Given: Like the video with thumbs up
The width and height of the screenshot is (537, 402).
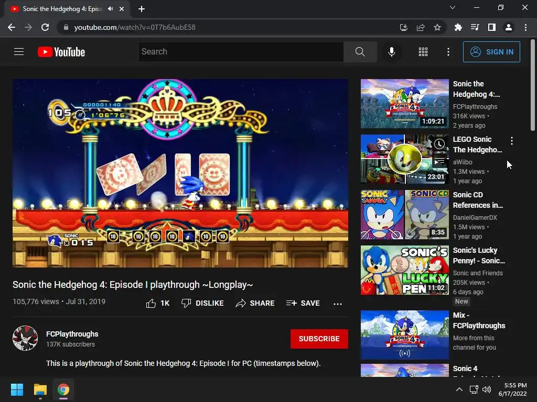Looking at the screenshot, I should pyautogui.click(x=157, y=303).
